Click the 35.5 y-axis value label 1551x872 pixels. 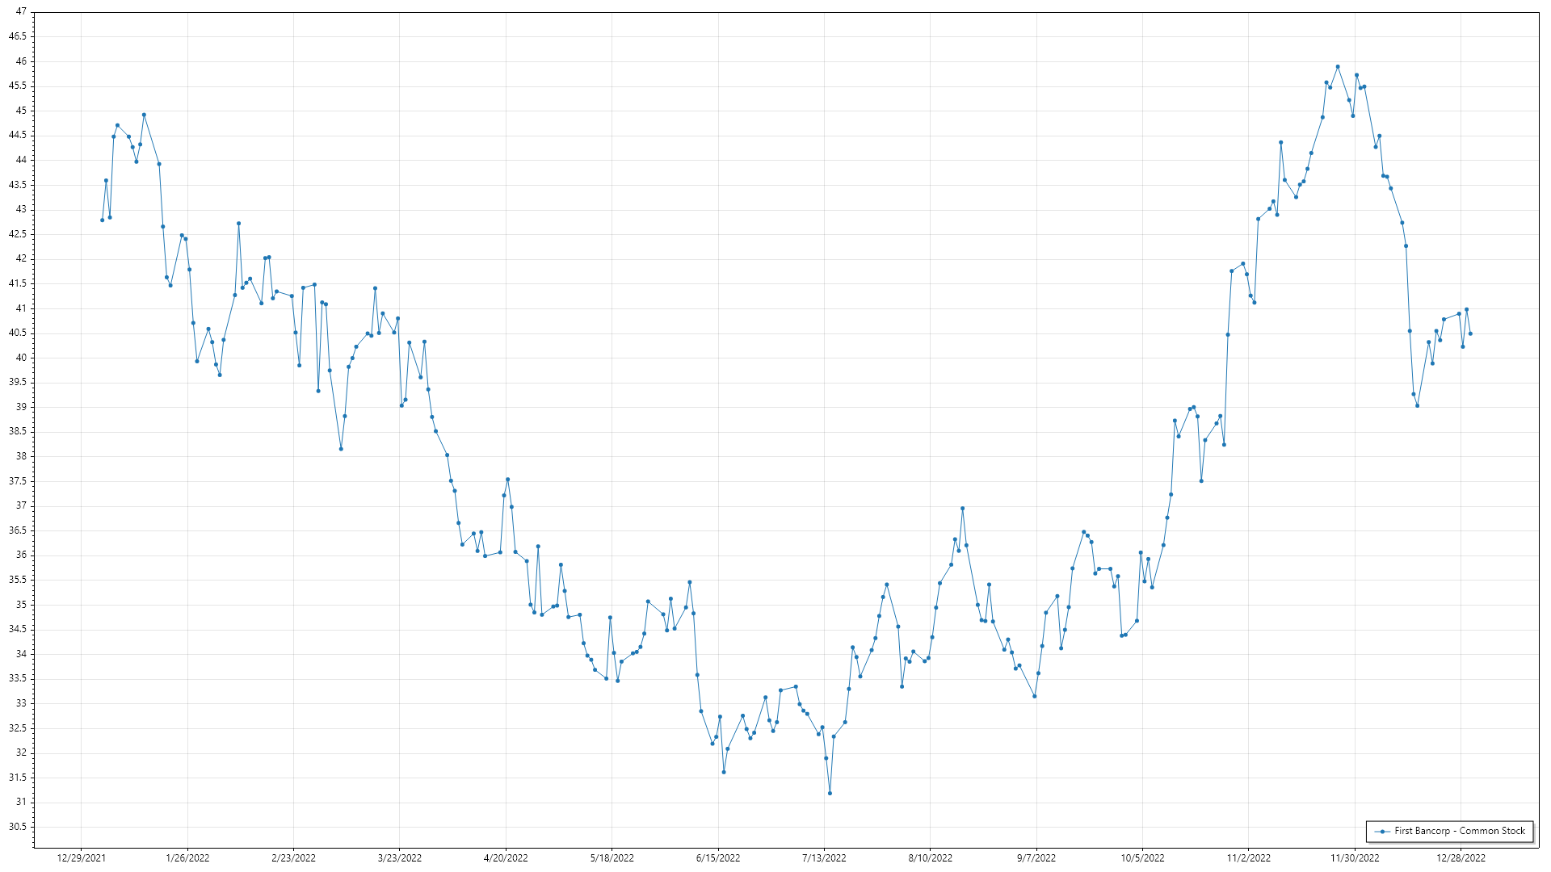pos(18,580)
